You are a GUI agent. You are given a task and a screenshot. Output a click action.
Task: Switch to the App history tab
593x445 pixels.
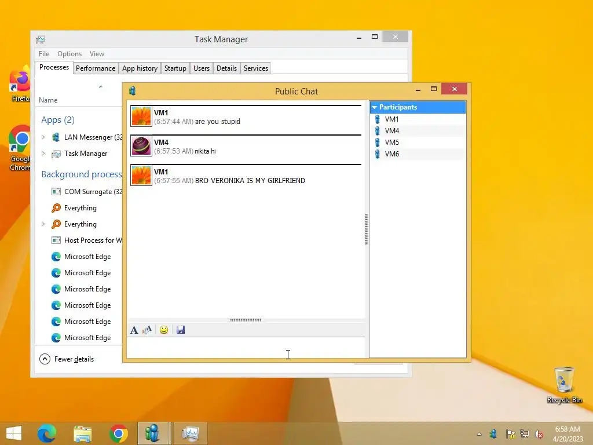click(140, 68)
